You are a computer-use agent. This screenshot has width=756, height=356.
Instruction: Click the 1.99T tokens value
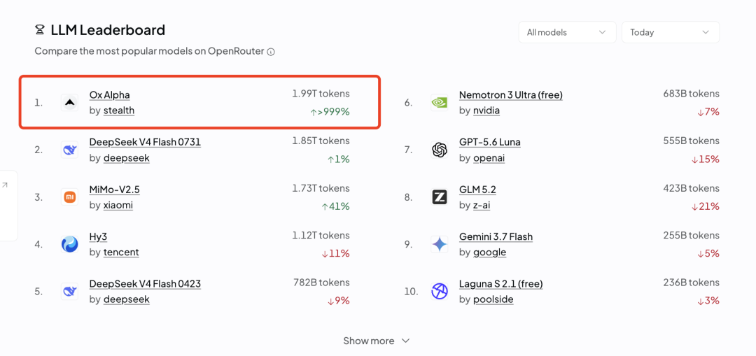(x=321, y=94)
